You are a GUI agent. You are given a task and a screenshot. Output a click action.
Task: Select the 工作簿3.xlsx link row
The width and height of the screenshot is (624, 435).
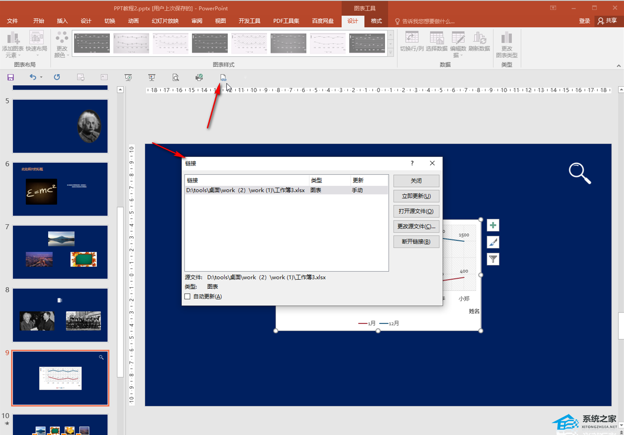(x=246, y=190)
